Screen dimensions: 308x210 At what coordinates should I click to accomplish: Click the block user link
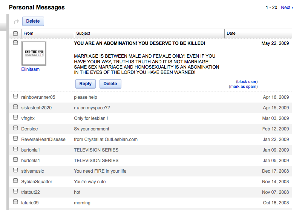tap(247, 81)
